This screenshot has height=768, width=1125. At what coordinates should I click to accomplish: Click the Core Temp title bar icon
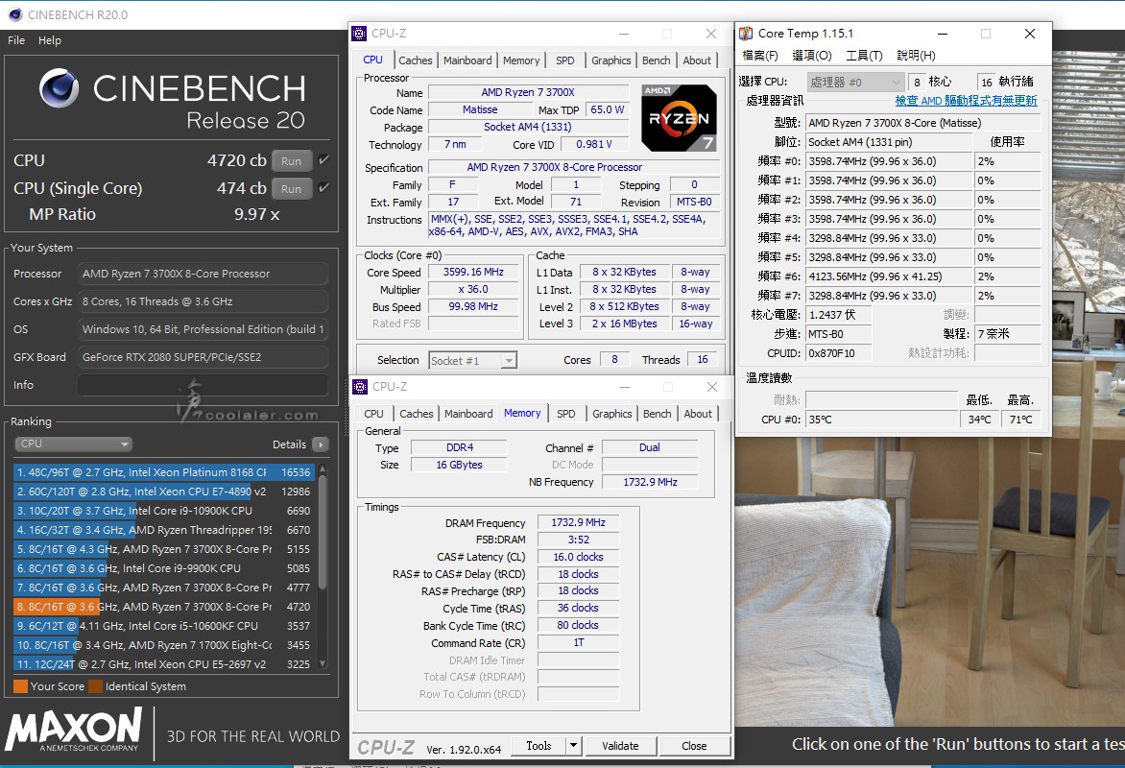(746, 34)
